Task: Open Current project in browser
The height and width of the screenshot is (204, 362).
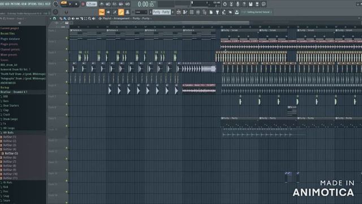Action: [x=10, y=28]
